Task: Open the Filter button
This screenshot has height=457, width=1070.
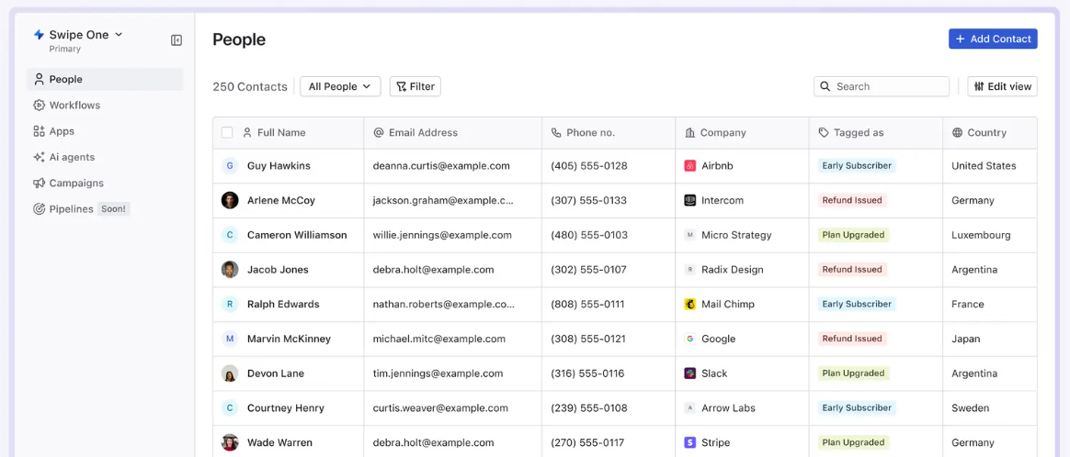Action: 415,86
